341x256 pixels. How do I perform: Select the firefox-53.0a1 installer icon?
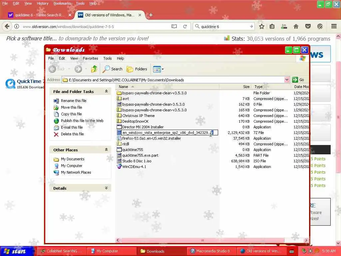pyautogui.click(x=119, y=138)
